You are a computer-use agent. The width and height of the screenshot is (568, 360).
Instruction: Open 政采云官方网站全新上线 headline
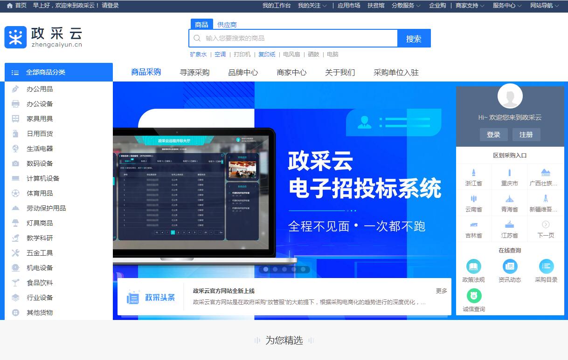224,291
